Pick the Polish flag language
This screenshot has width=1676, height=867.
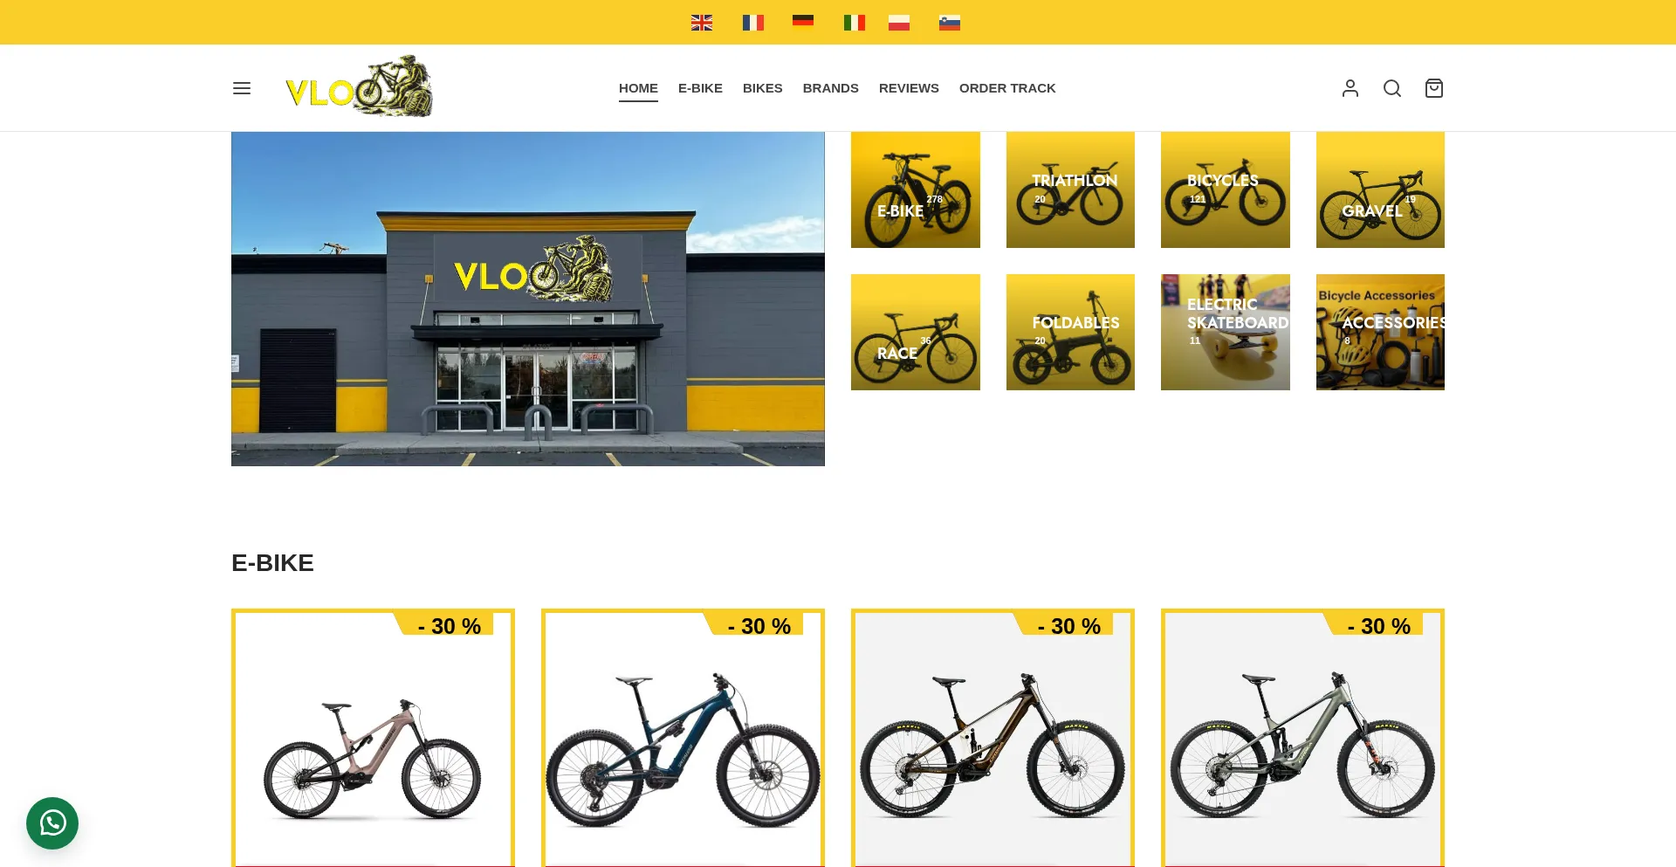[899, 23]
